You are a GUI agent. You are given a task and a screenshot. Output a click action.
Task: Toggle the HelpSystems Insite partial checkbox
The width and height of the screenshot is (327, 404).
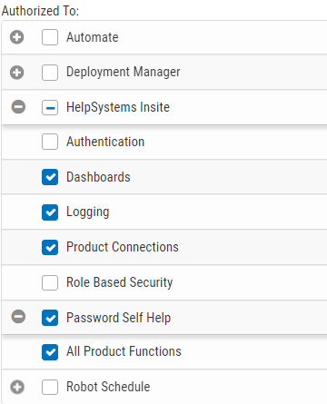(50, 107)
